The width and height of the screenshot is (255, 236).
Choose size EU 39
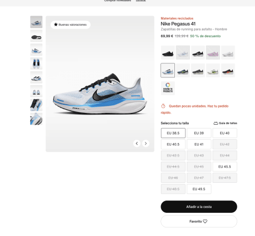(199, 133)
